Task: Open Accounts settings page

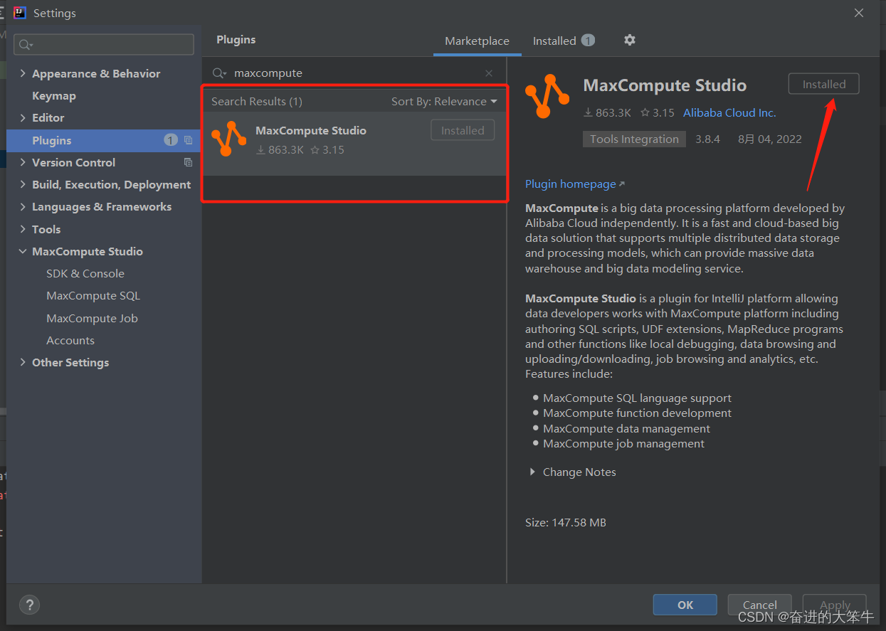Action: [x=70, y=340]
